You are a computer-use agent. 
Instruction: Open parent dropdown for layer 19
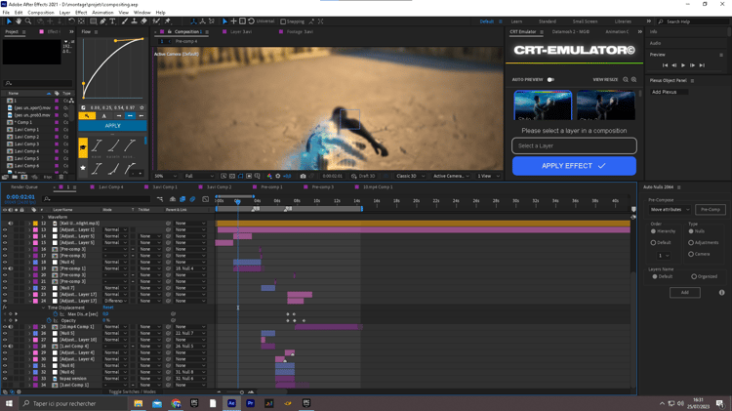click(x=190, y=268)
